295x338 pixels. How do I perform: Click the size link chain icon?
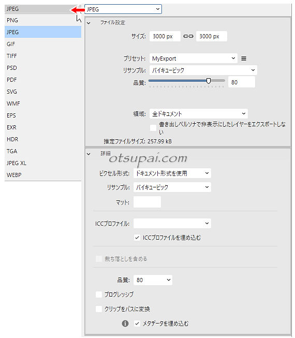coord(188,36)
